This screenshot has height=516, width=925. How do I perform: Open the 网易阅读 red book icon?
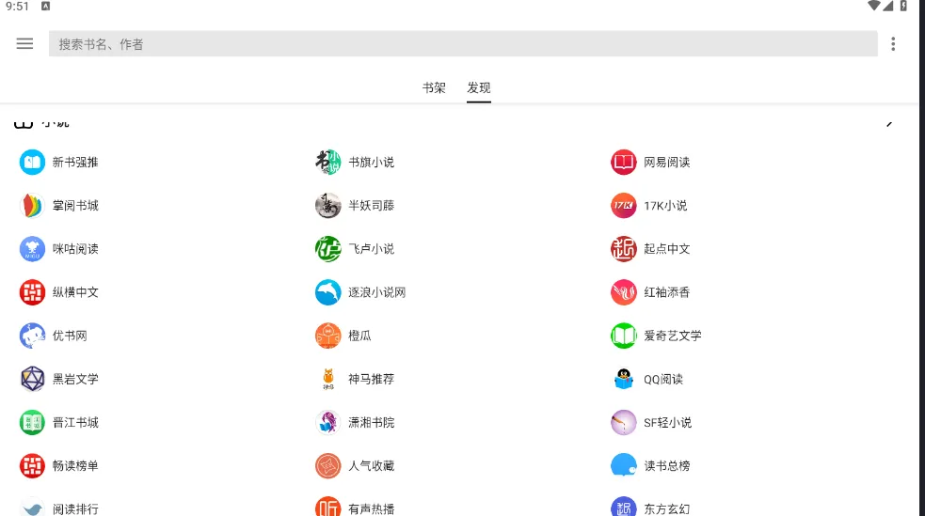(x=624, y=162)
